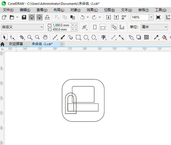
Task: Print the document
Action: 47,17
